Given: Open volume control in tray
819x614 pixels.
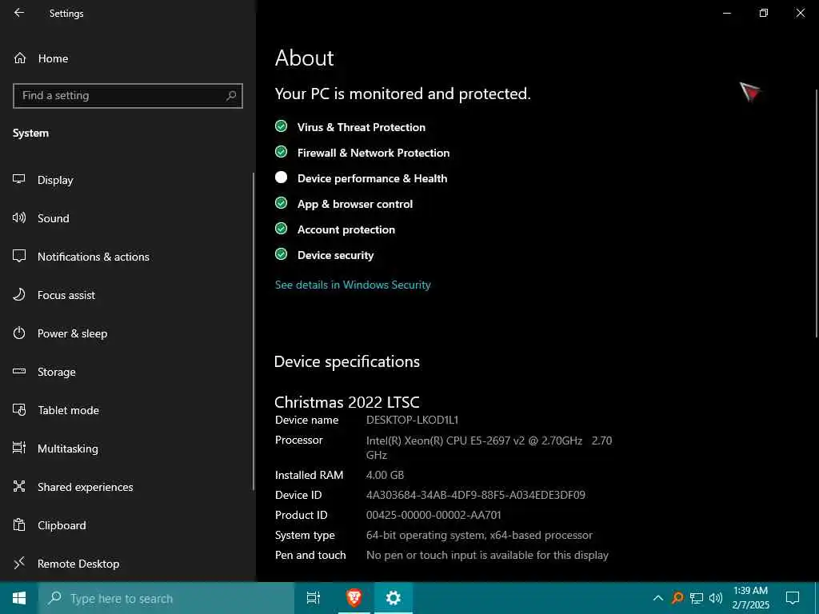Looking at the screenshot, I should coord(716,598).
